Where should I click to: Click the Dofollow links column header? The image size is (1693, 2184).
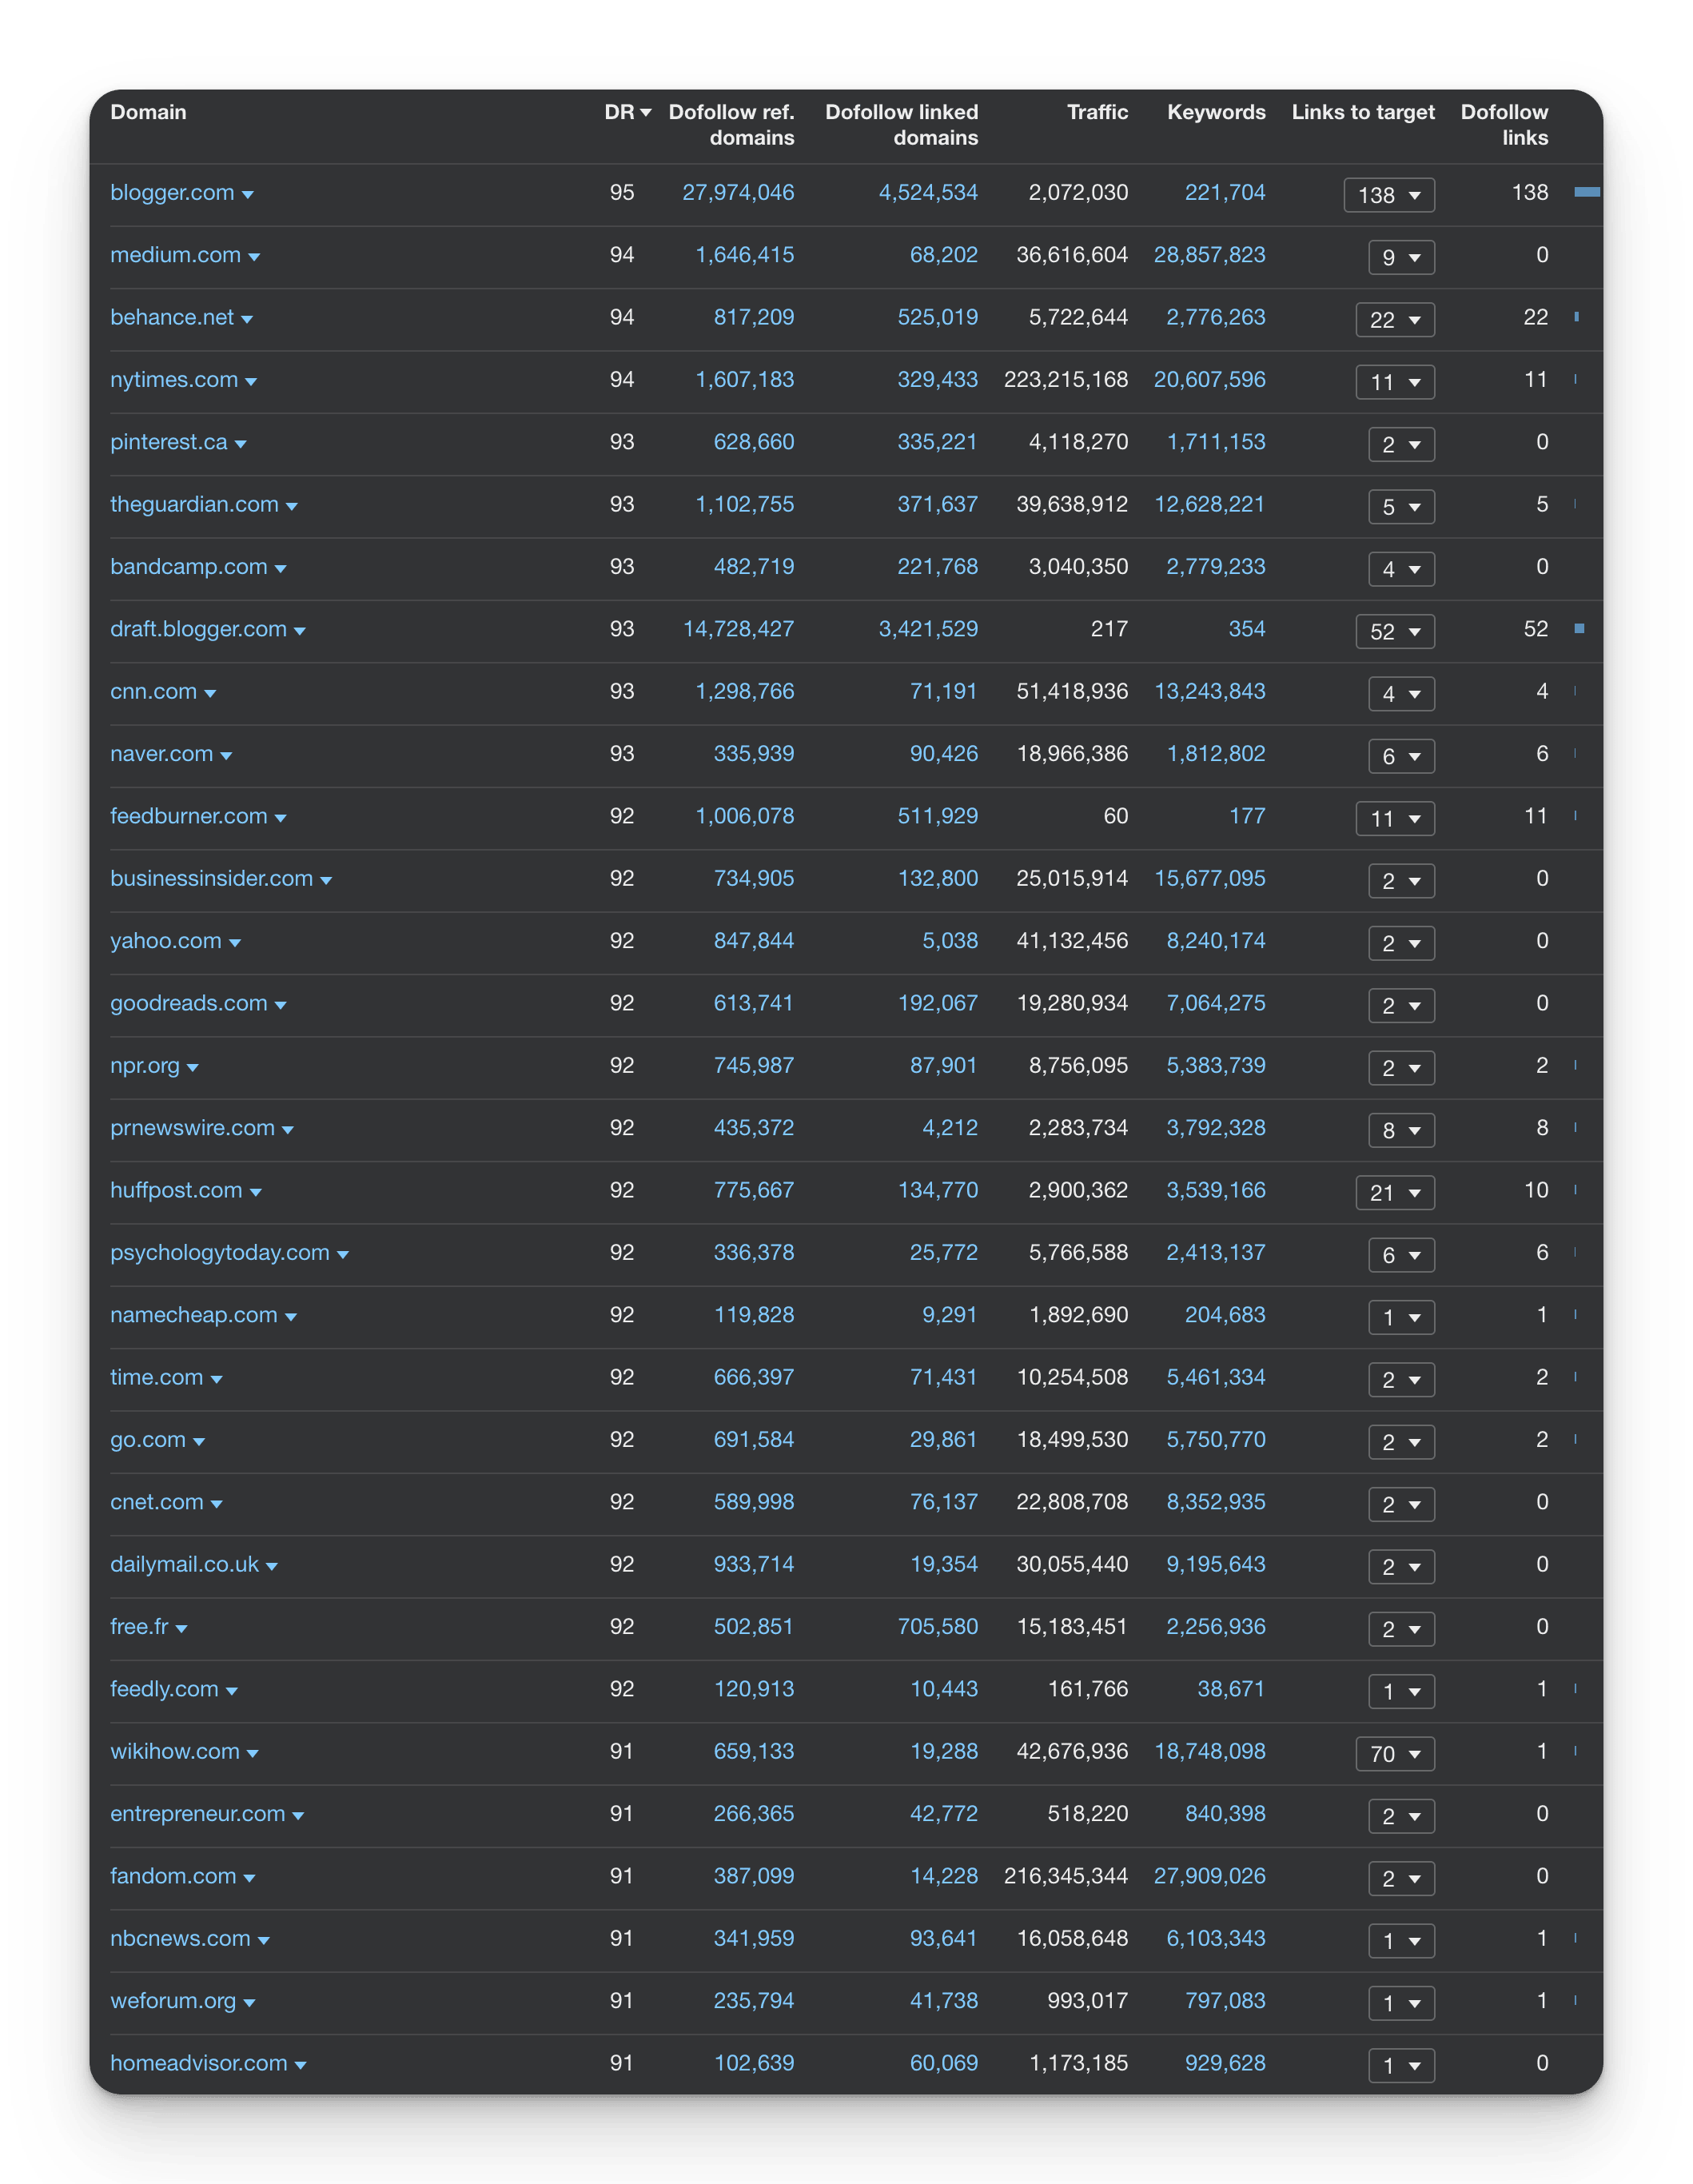click(1504, 125)
